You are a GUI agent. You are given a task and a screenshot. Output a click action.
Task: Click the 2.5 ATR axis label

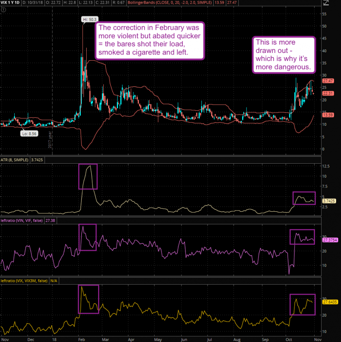325,207
